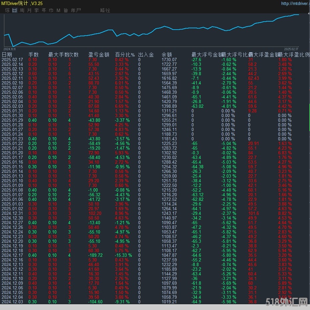The width and height of the screenshot is (310, 310).
Task: Click the -5.98 % floating loss ratio
Action: [229, 302]
